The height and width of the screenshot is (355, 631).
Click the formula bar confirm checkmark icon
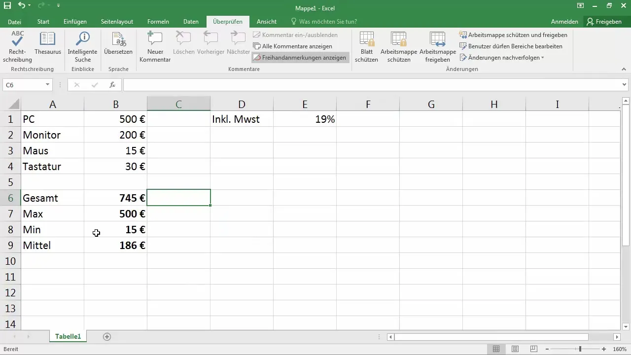[95, 85]
